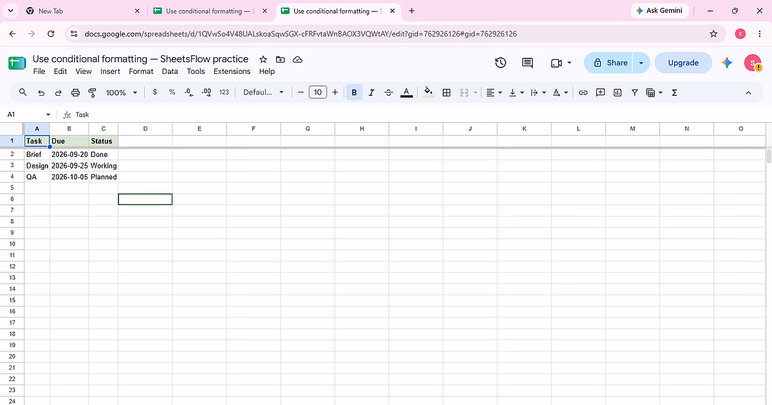Open the comments history icon
Screen dimensions: 772x405
[528, 62]
